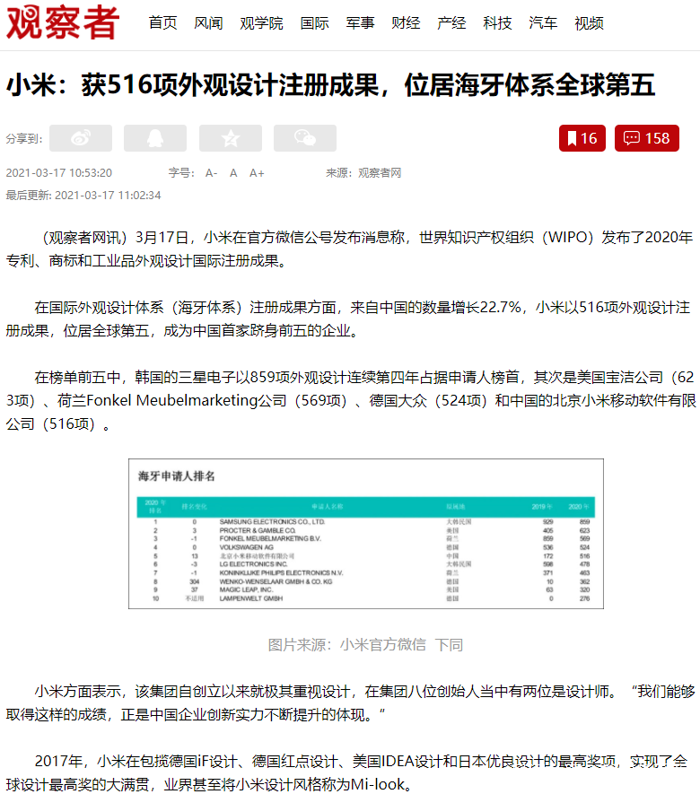Viewport: 700px width, 794px height.
Task: Click the red bookmark button showing 16
Action: pos(582,138)
